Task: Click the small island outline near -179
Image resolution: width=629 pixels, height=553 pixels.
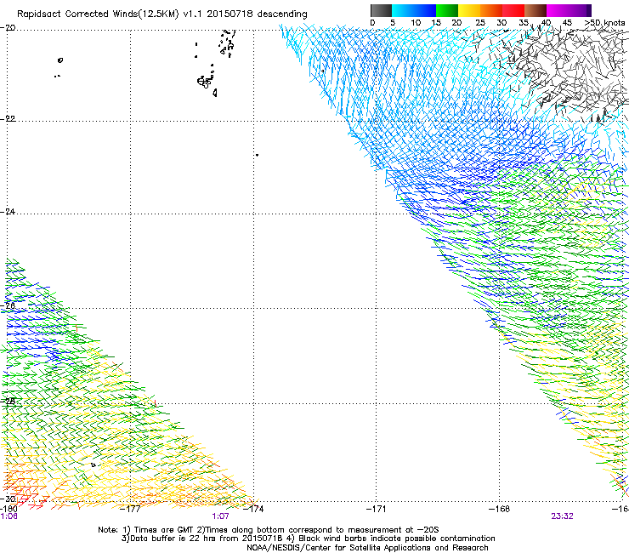Action: click(x=60, y=60)
